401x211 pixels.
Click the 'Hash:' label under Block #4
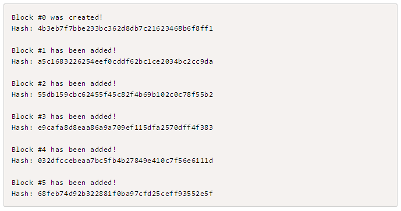(23, 161)
